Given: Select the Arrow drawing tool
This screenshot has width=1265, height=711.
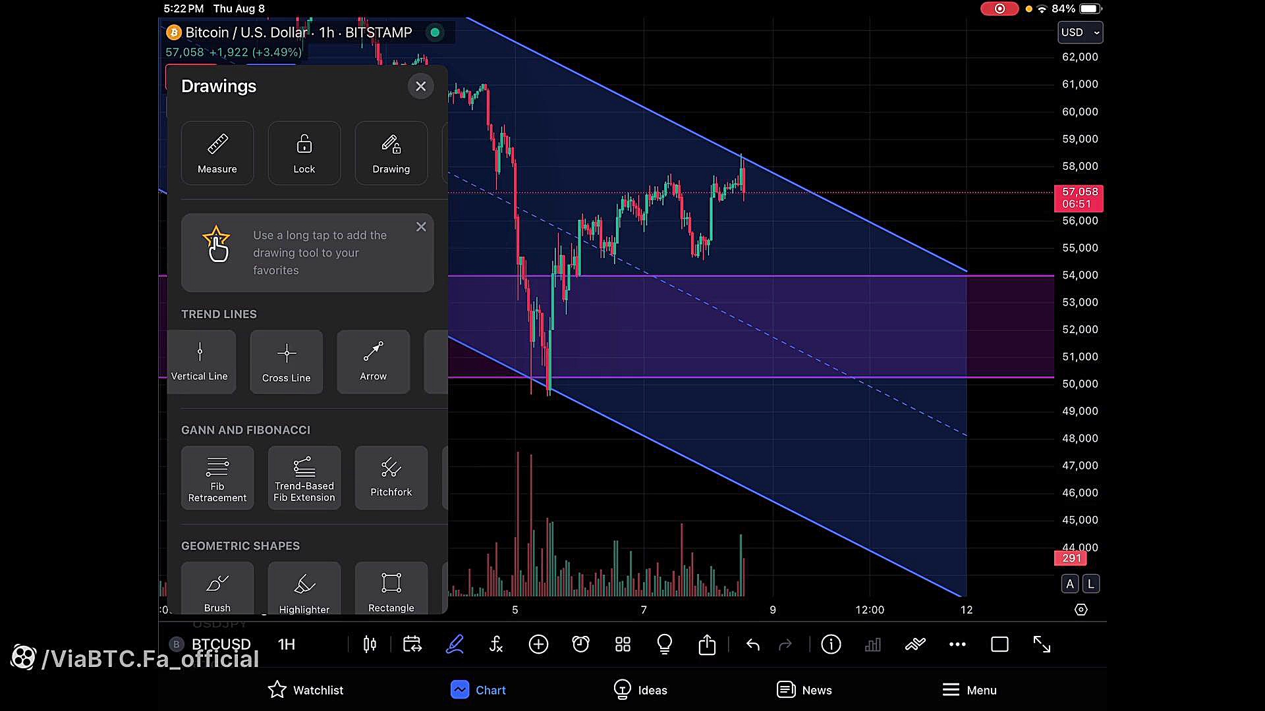Looking at the screenshot, I should click(374, 362).
